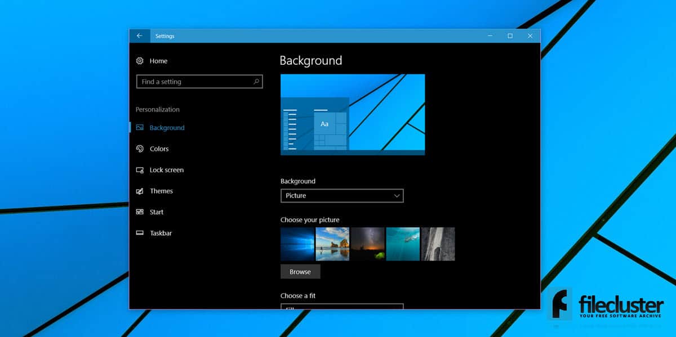Click the search magnifier icon
676x337 pixels.
click(257, 82)
